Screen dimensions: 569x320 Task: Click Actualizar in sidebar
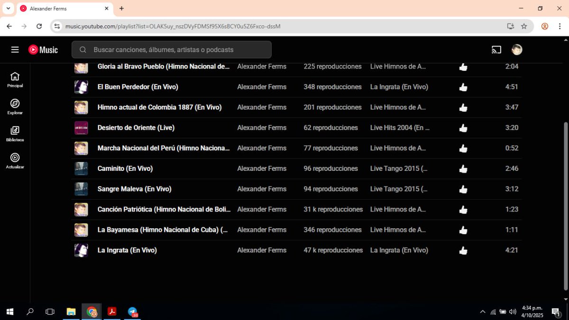click(15, 161)
